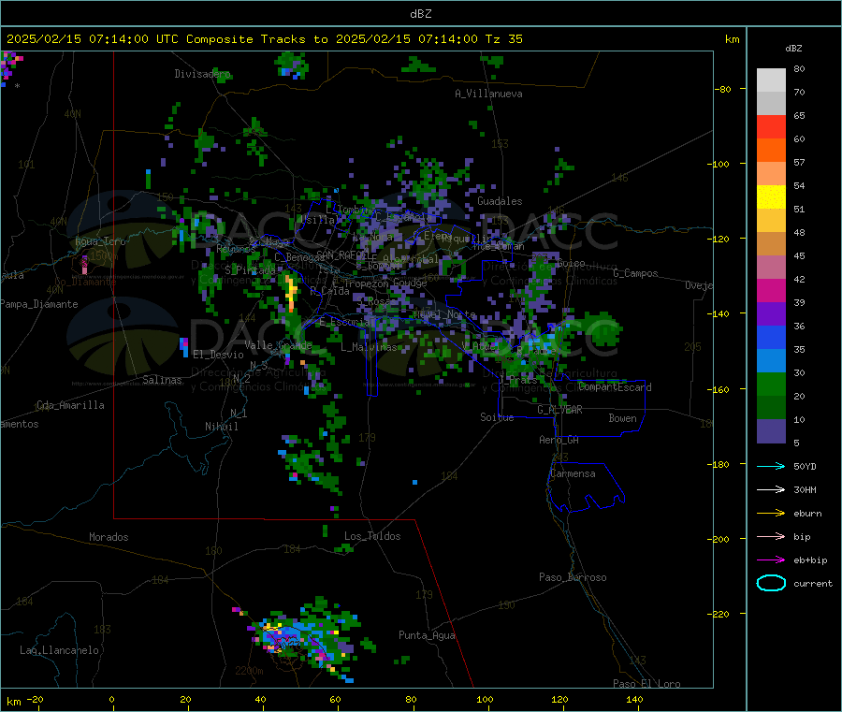Select the peach band in dBZ scale

[771, 173]
